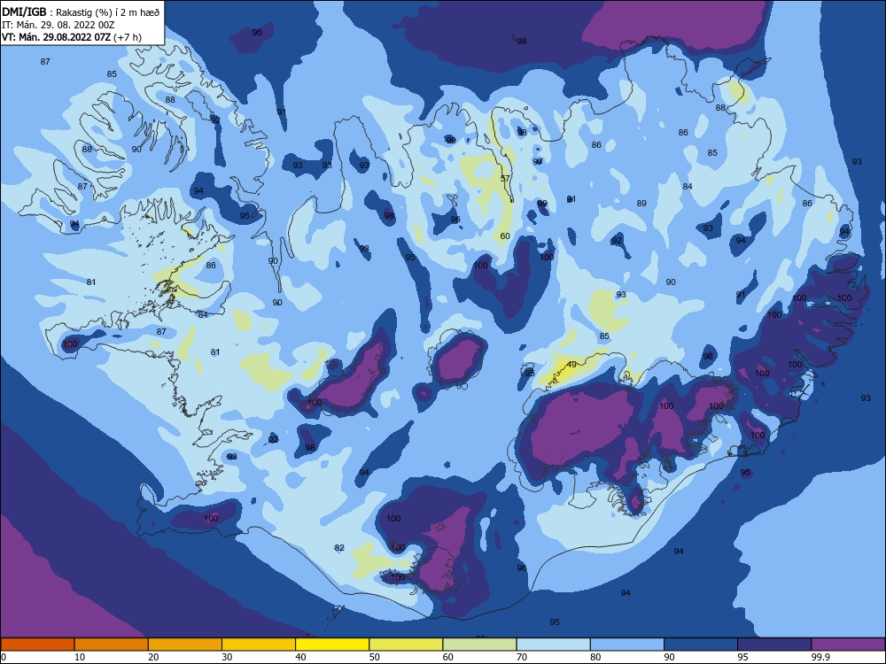The image size is (886, 664).
Task: Click the "IT: Mán. 29. 08. 2022 00Z" line
Action: click(x=58, y=25)
